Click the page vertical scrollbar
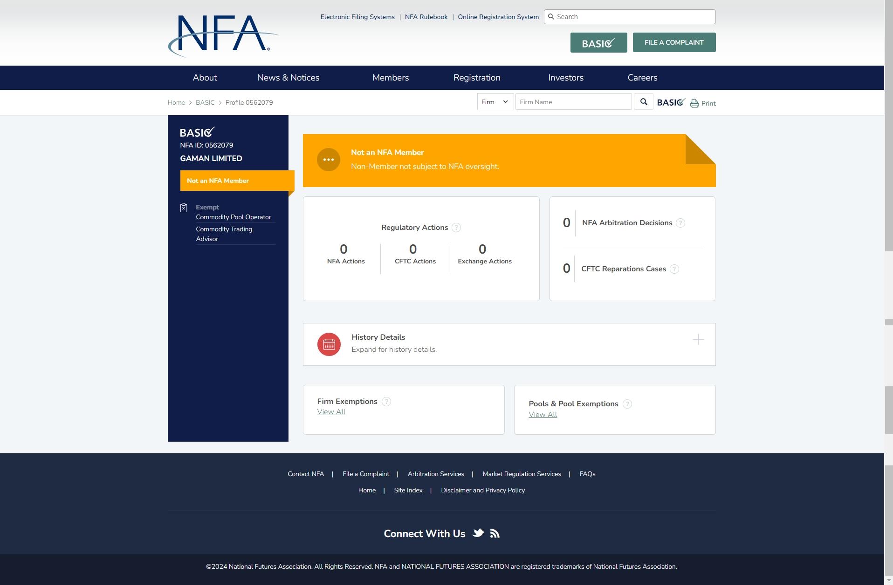The height and width of the screenshot is (585, 893). pyautogui.click(x=889, y=292)
